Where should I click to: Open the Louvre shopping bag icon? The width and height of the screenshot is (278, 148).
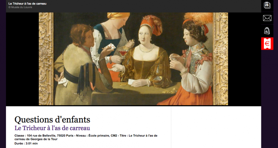(x=267, y=31)
